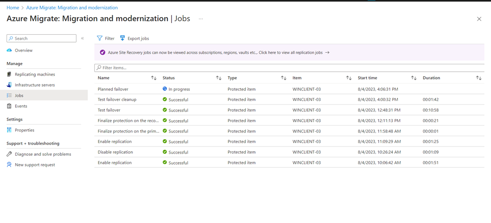Viewport: 491px width, 223px height.
Task: Click duration value 00:01:42
Action: (x=431, y=99)
